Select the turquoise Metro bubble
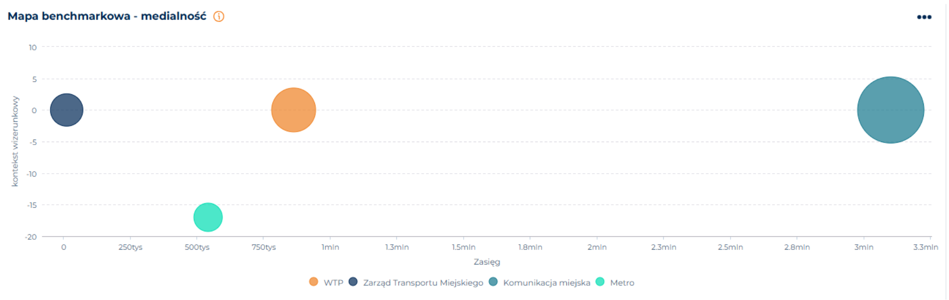The height and width of the screenshot is (300, 949). coord(208,217)
